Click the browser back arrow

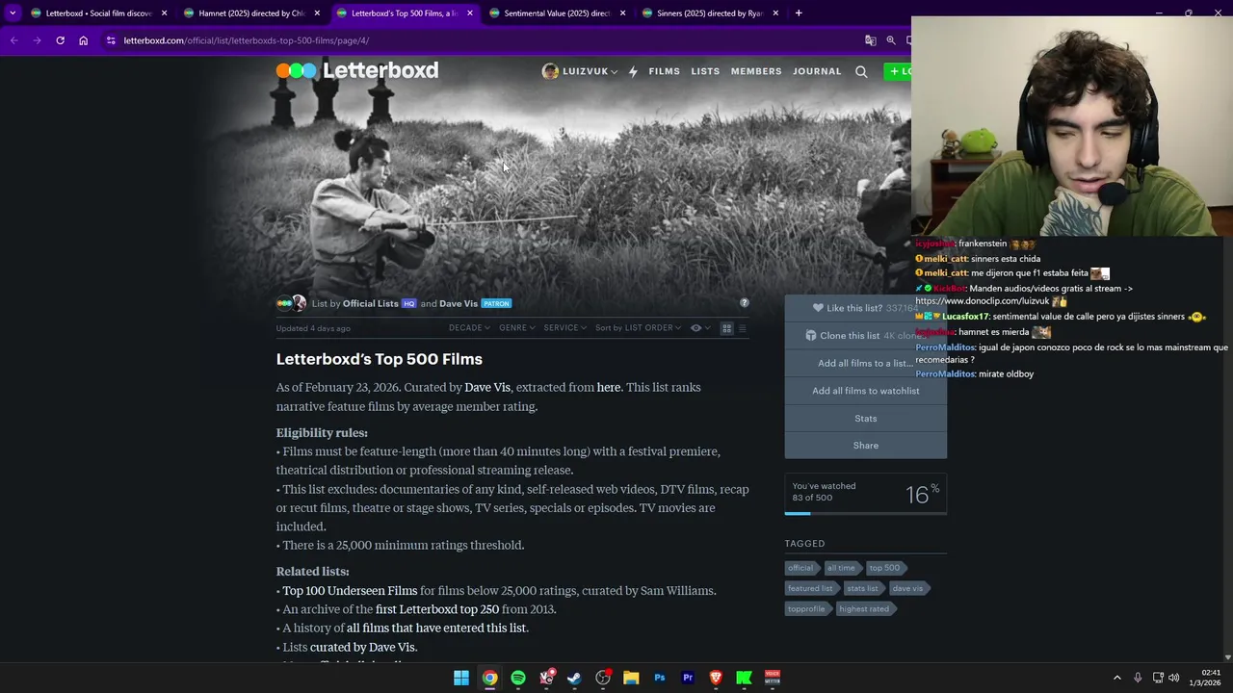tap(13, 40)
